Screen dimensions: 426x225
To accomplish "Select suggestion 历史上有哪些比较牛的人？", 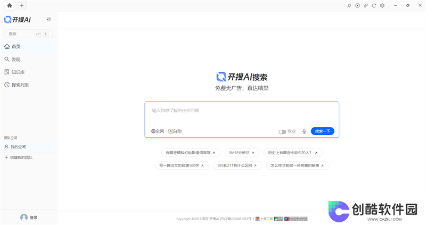I will [292, 153].
